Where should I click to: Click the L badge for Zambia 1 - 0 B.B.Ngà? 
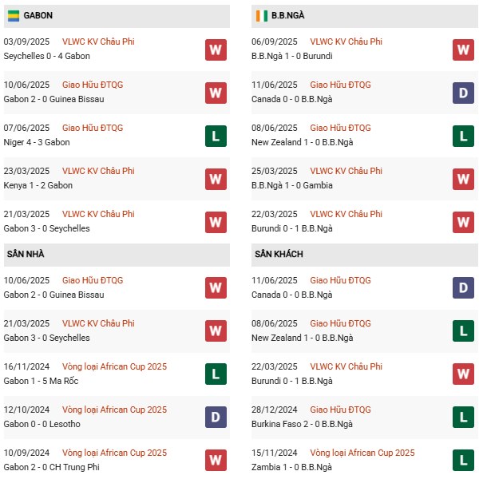(463, 461)
